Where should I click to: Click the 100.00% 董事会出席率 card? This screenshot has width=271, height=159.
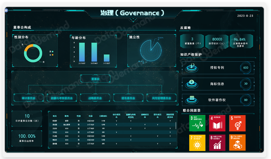[27, 138]
